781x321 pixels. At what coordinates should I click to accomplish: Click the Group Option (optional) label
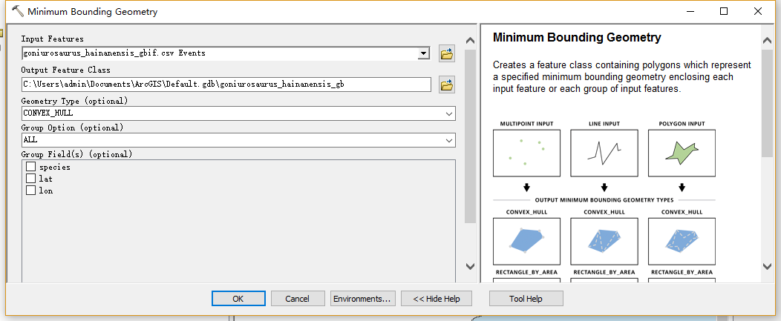point(72,128)
